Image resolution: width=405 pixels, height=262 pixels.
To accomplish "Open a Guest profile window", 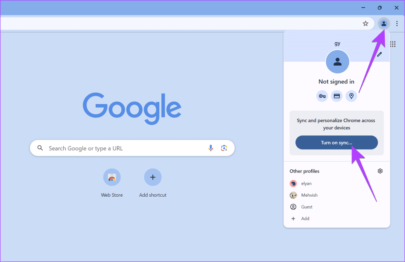I will (337, 207).
